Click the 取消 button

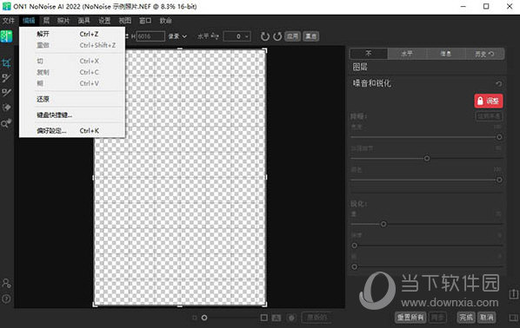pyautogui.click(x=486, y=318)
